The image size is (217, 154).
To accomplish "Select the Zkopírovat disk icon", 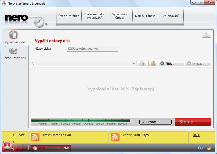I will coord(13,51).
